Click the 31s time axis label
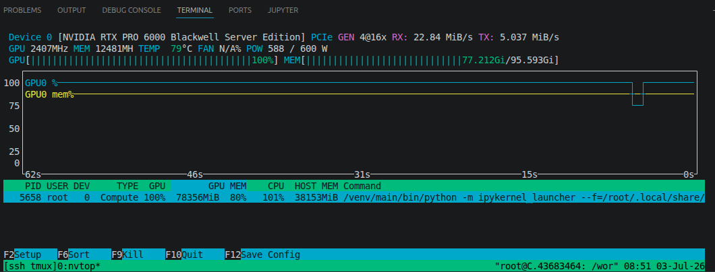This screenshot has width=715, height=272. [x=362, y=174]
